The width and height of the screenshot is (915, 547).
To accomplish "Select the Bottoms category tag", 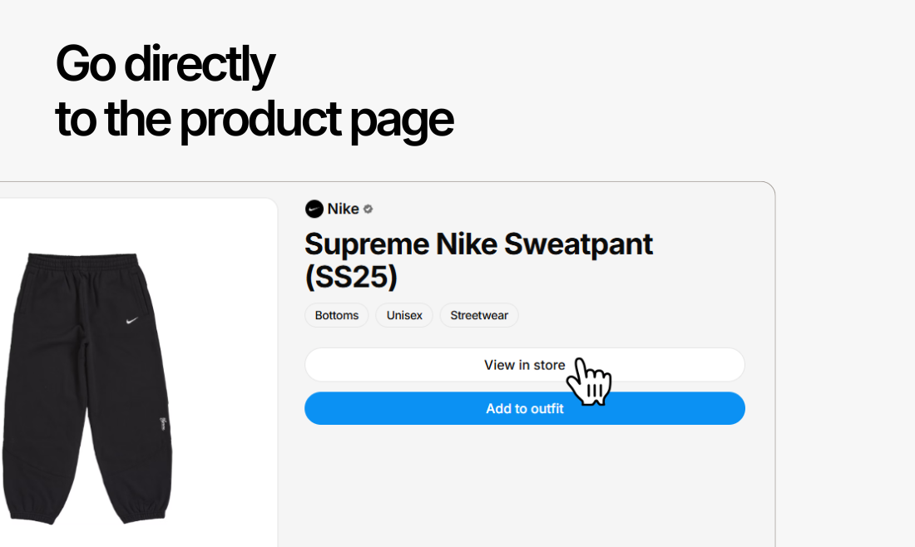I will tap(337, 316).
